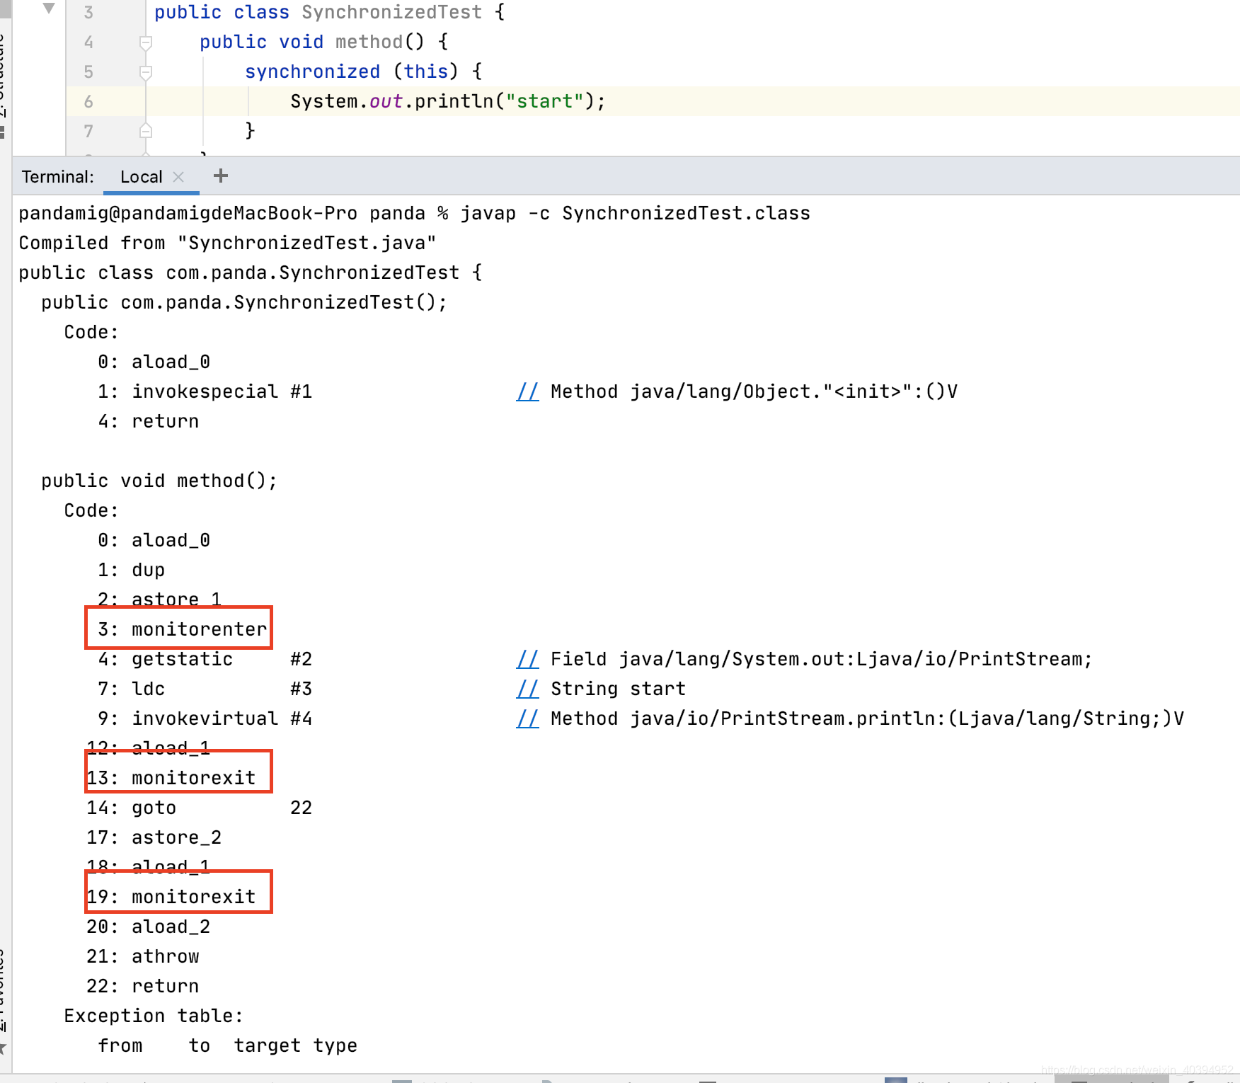This screenshot has width=1240, height=1083.
Task: Click the '21: athrow' instruction
Action: pyautogui.click(x=142, y=956)
